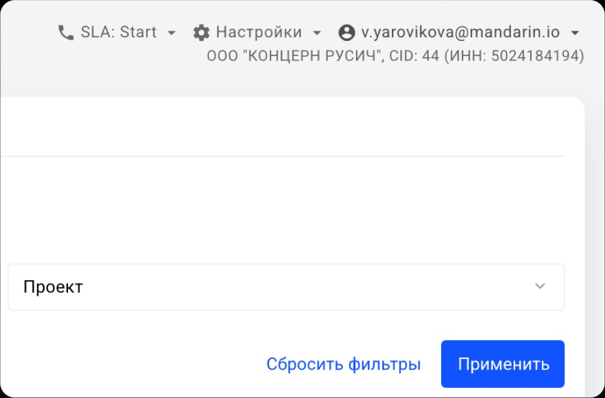Click the Сбросить фильтры link
The width and height of the screenshot is (605, 398).
pos(343,364)
